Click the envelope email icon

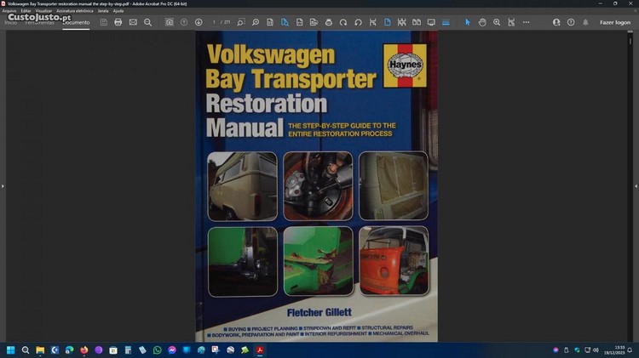[x=133, y=22]
